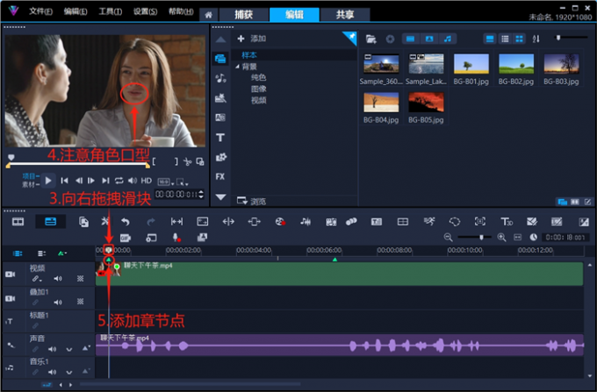Click the zoom-out magnifier on timeline
The width and height of the screenshot is (597, 392).
point(448,238)
